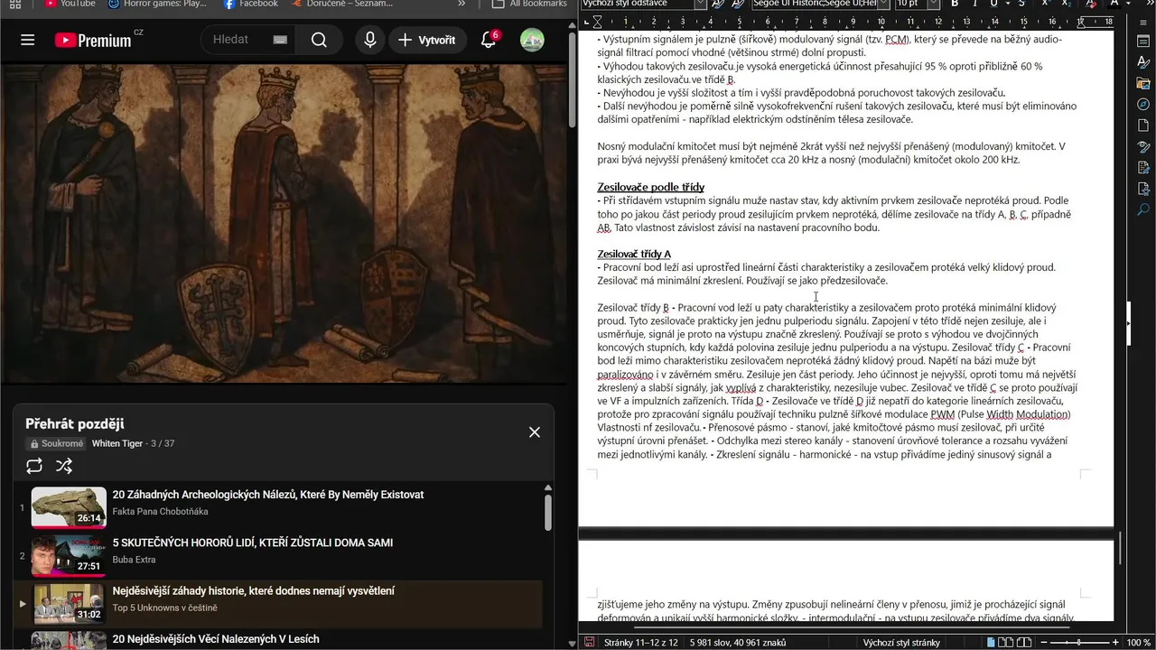The height and width of the screenshot is (650, 1156).
Task: Open the sidebar Gallery deck icon
Action: tap(1143, 83)
